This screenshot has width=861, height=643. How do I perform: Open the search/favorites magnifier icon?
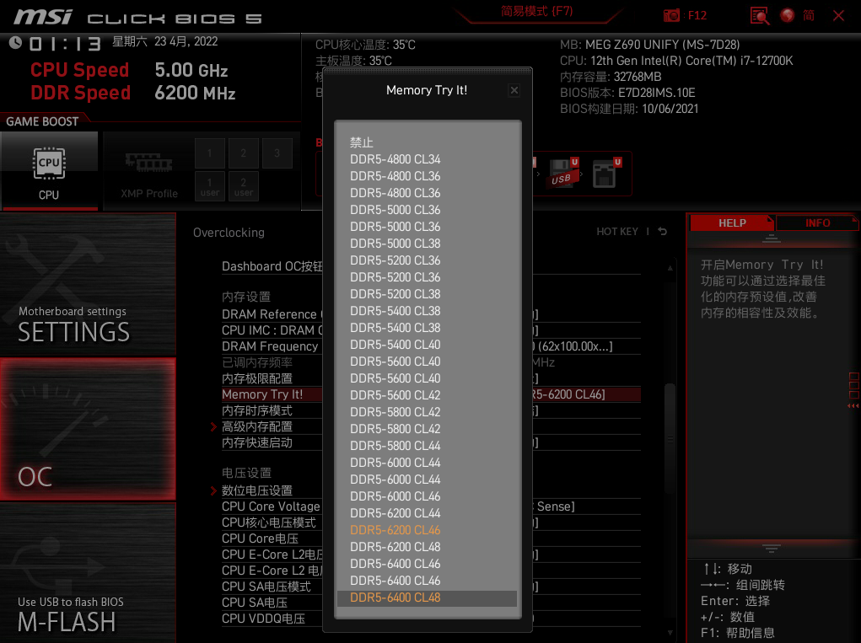[x=758, y=15]
